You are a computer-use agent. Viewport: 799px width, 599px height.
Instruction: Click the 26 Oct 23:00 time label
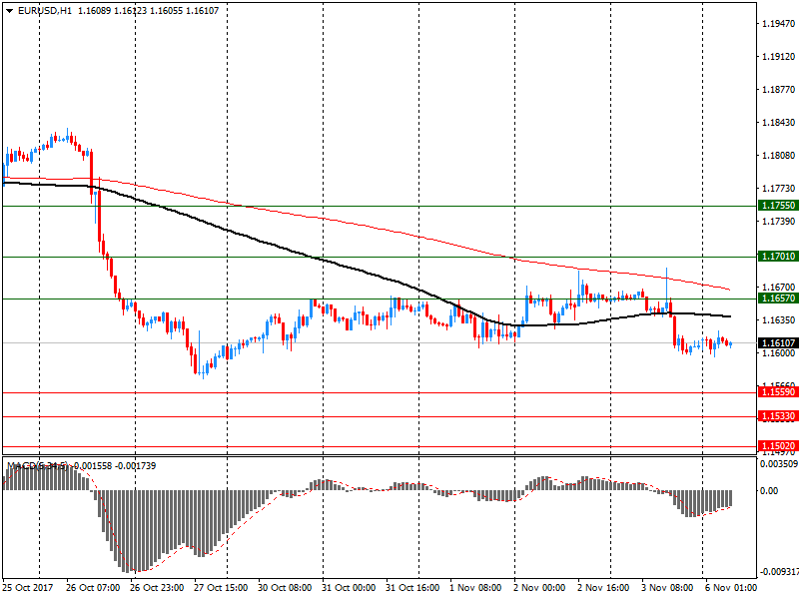point(157,588)
